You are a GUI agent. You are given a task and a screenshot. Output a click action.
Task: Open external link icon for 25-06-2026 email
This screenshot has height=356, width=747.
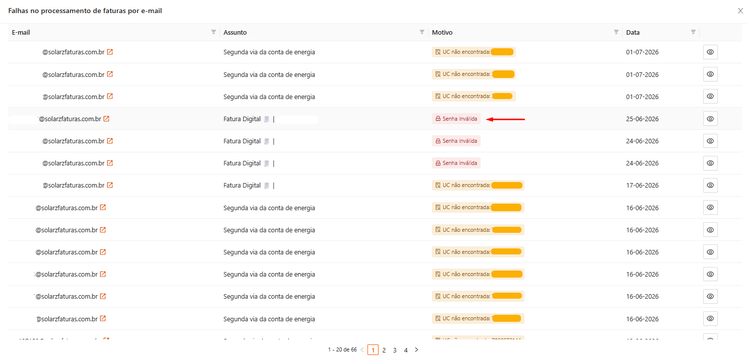point(106,119)
